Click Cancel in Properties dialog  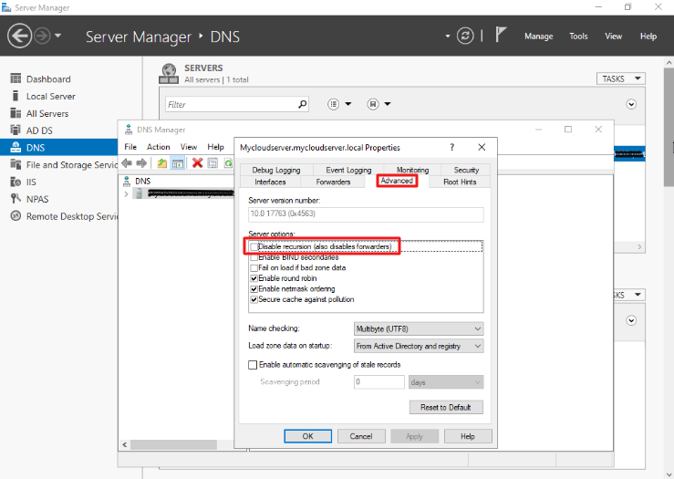click(361, 436)
